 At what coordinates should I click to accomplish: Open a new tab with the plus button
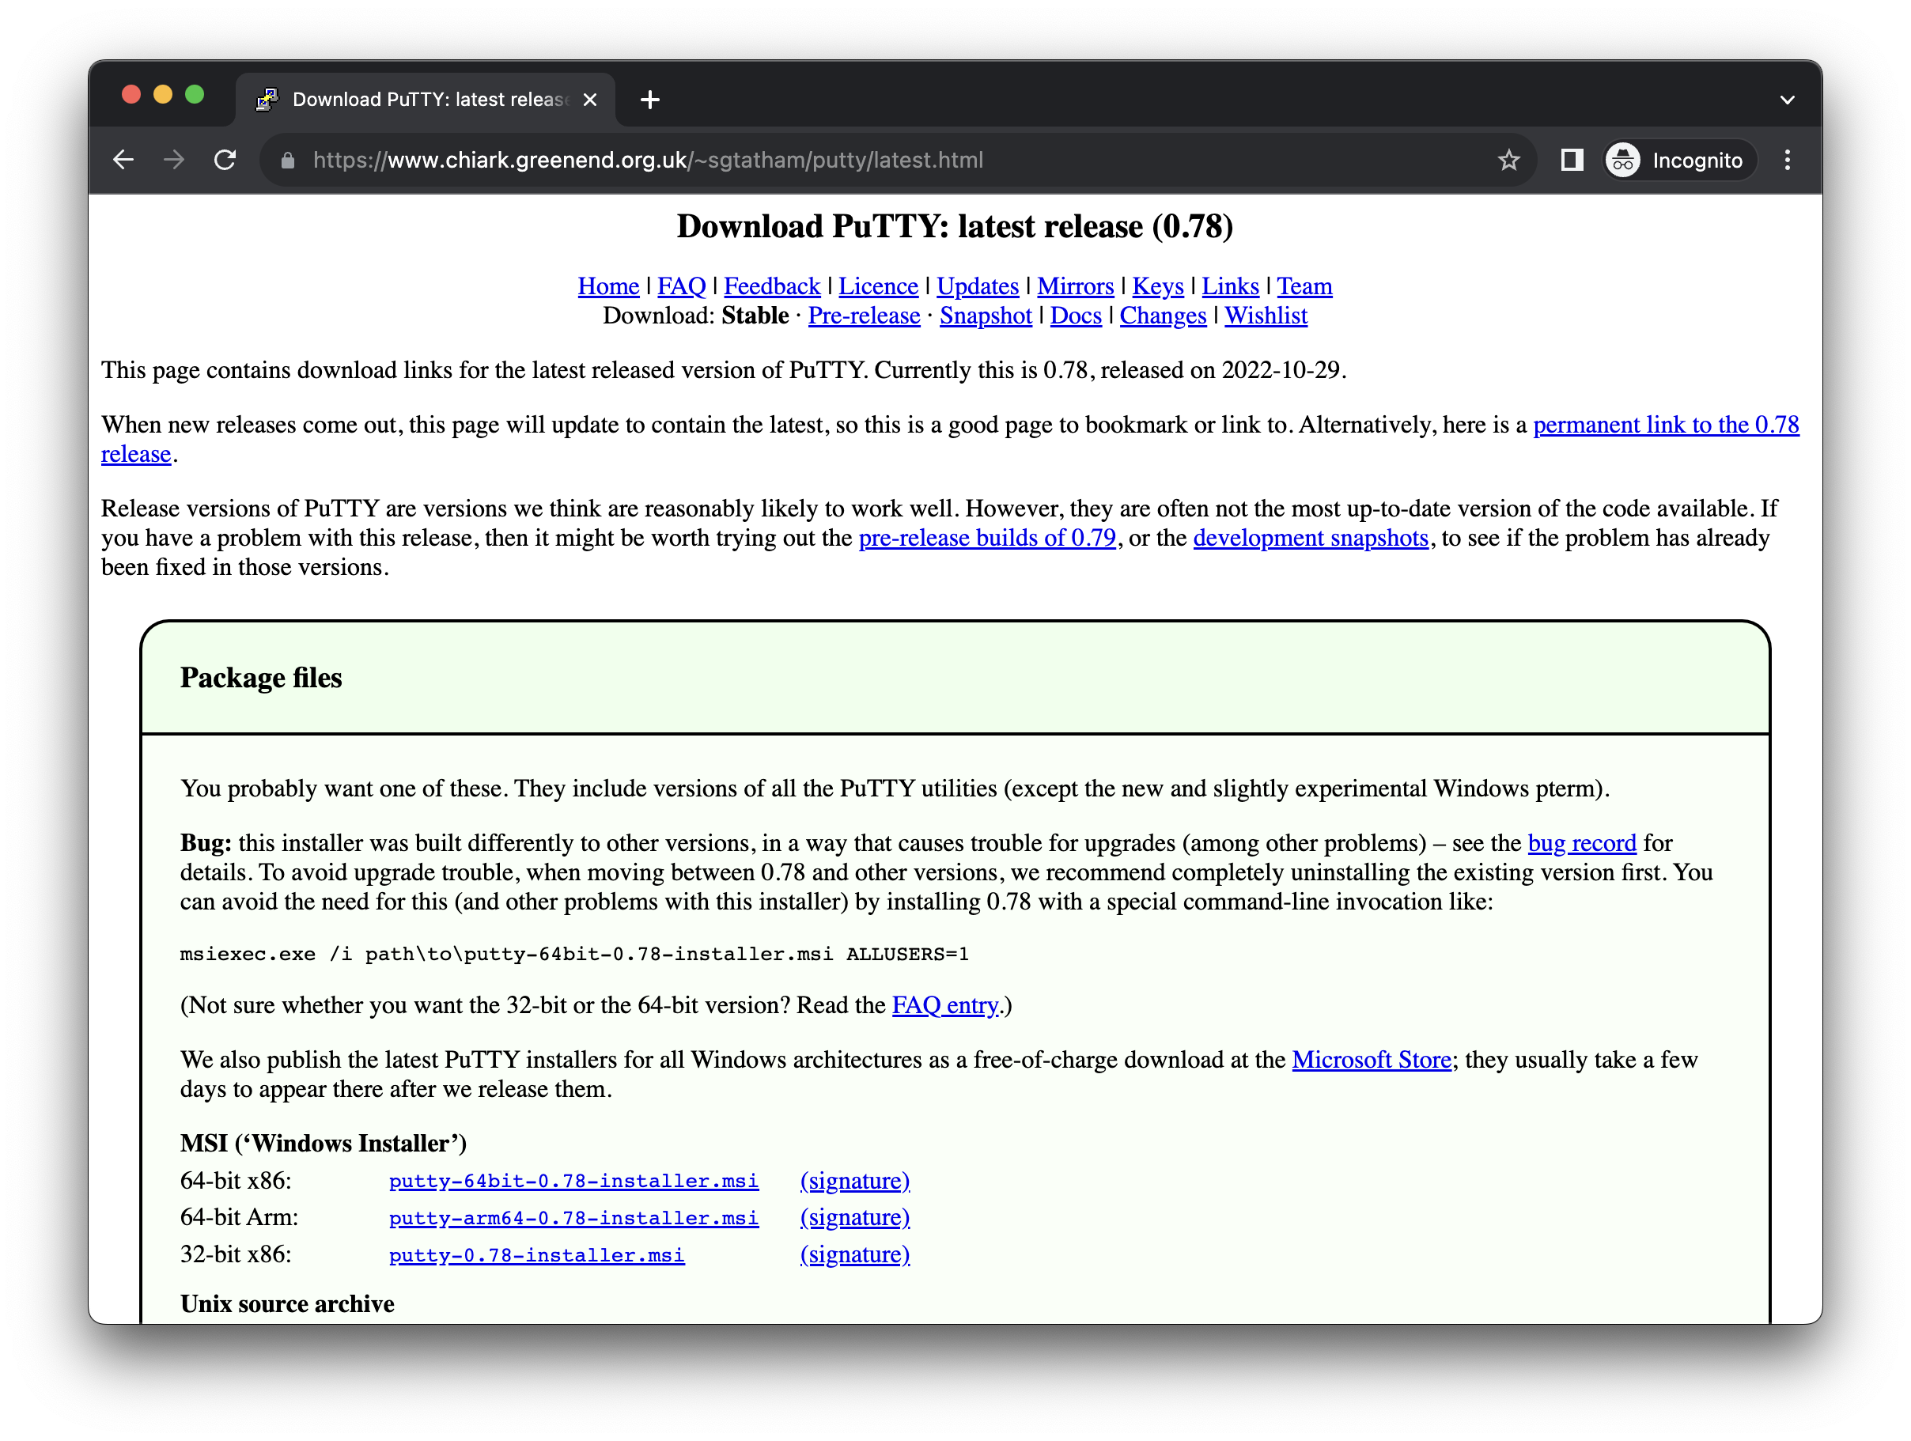[649, 100]
